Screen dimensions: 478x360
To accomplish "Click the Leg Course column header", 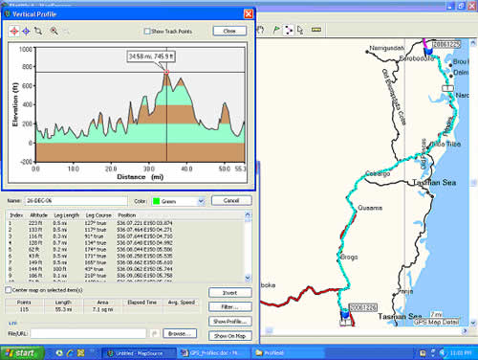I will tap(98, 214).
